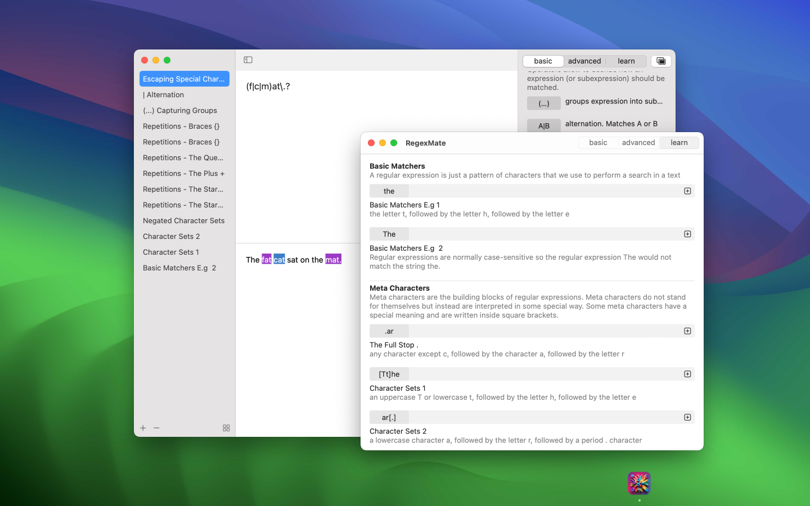
Task: Select Character Sets 1 in sidebar
Action: pos(184,252)
